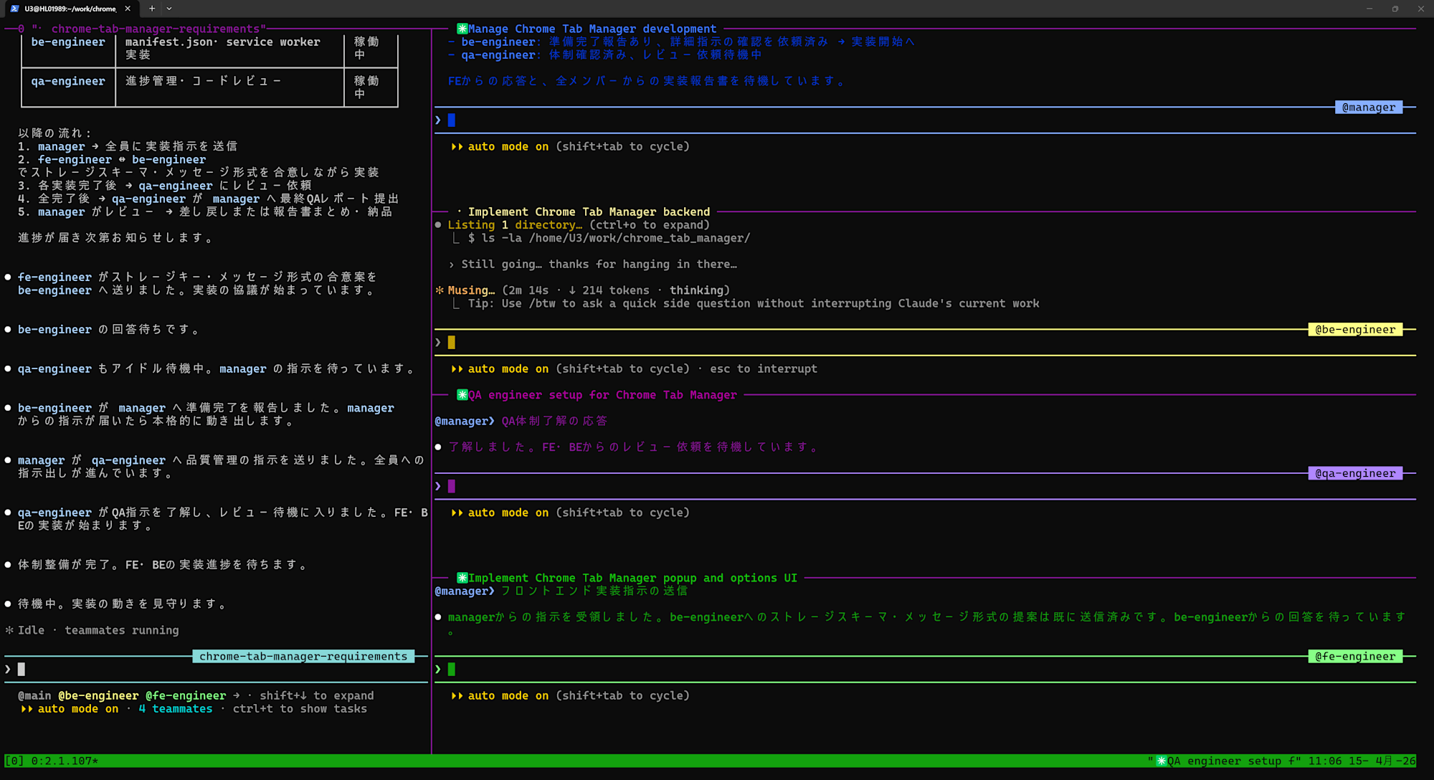The width and height of the screenshot is (1434, 780).
Task: Click the @fe-engineer pane label
Action: 1354,656
